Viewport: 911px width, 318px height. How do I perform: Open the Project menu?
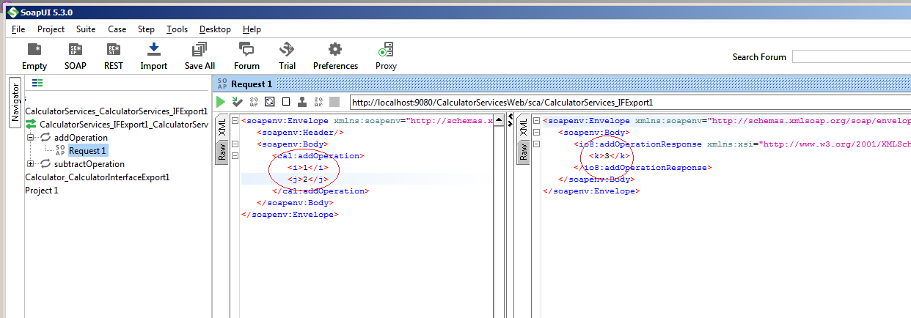pos(51,29)
